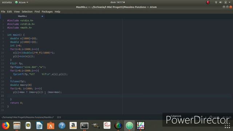Screen dimensions: 233x131
Task: Open the Packages menu
Action: pos(47,12)
